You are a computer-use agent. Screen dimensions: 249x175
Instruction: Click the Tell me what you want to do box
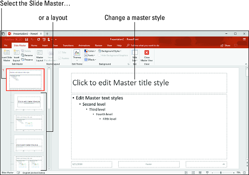(x=143, y=45)
